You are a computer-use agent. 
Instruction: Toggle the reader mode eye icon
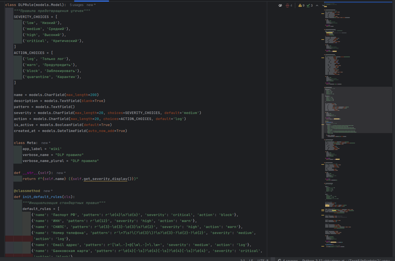click(280, 5)
